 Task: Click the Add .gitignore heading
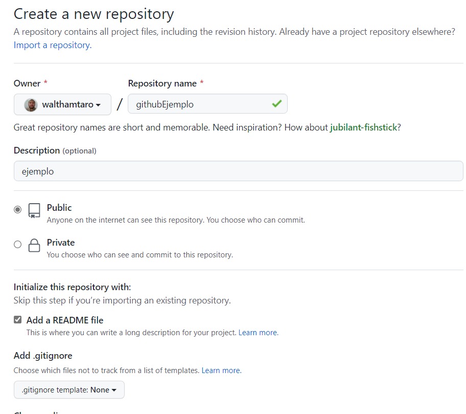[43, 355]
